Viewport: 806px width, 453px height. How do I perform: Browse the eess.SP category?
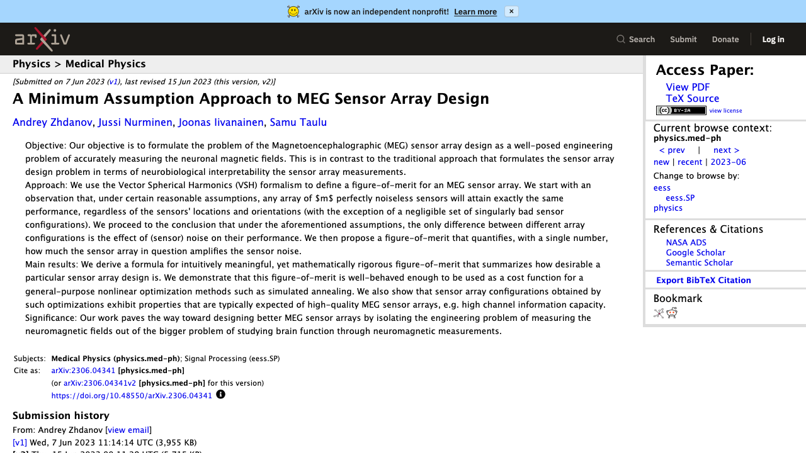(x=680, y=198)
